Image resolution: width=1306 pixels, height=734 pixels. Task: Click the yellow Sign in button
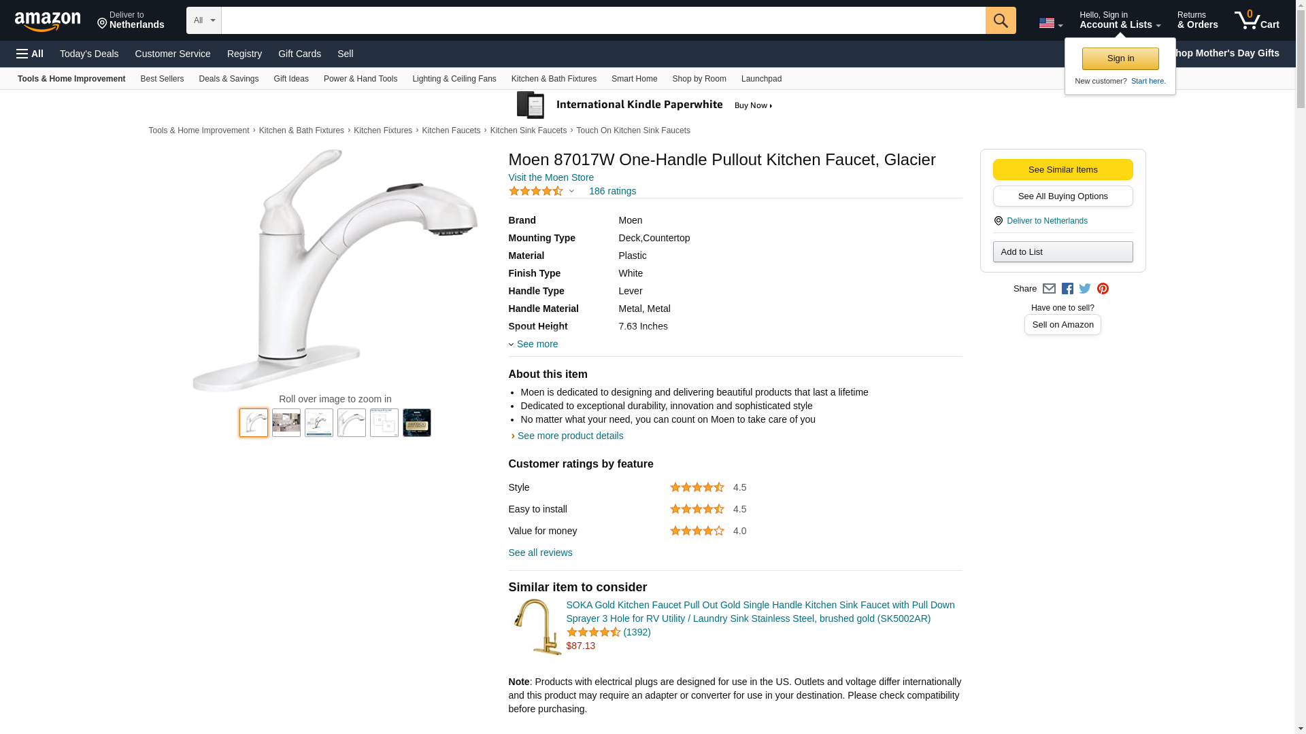(x=1120, y=58)
